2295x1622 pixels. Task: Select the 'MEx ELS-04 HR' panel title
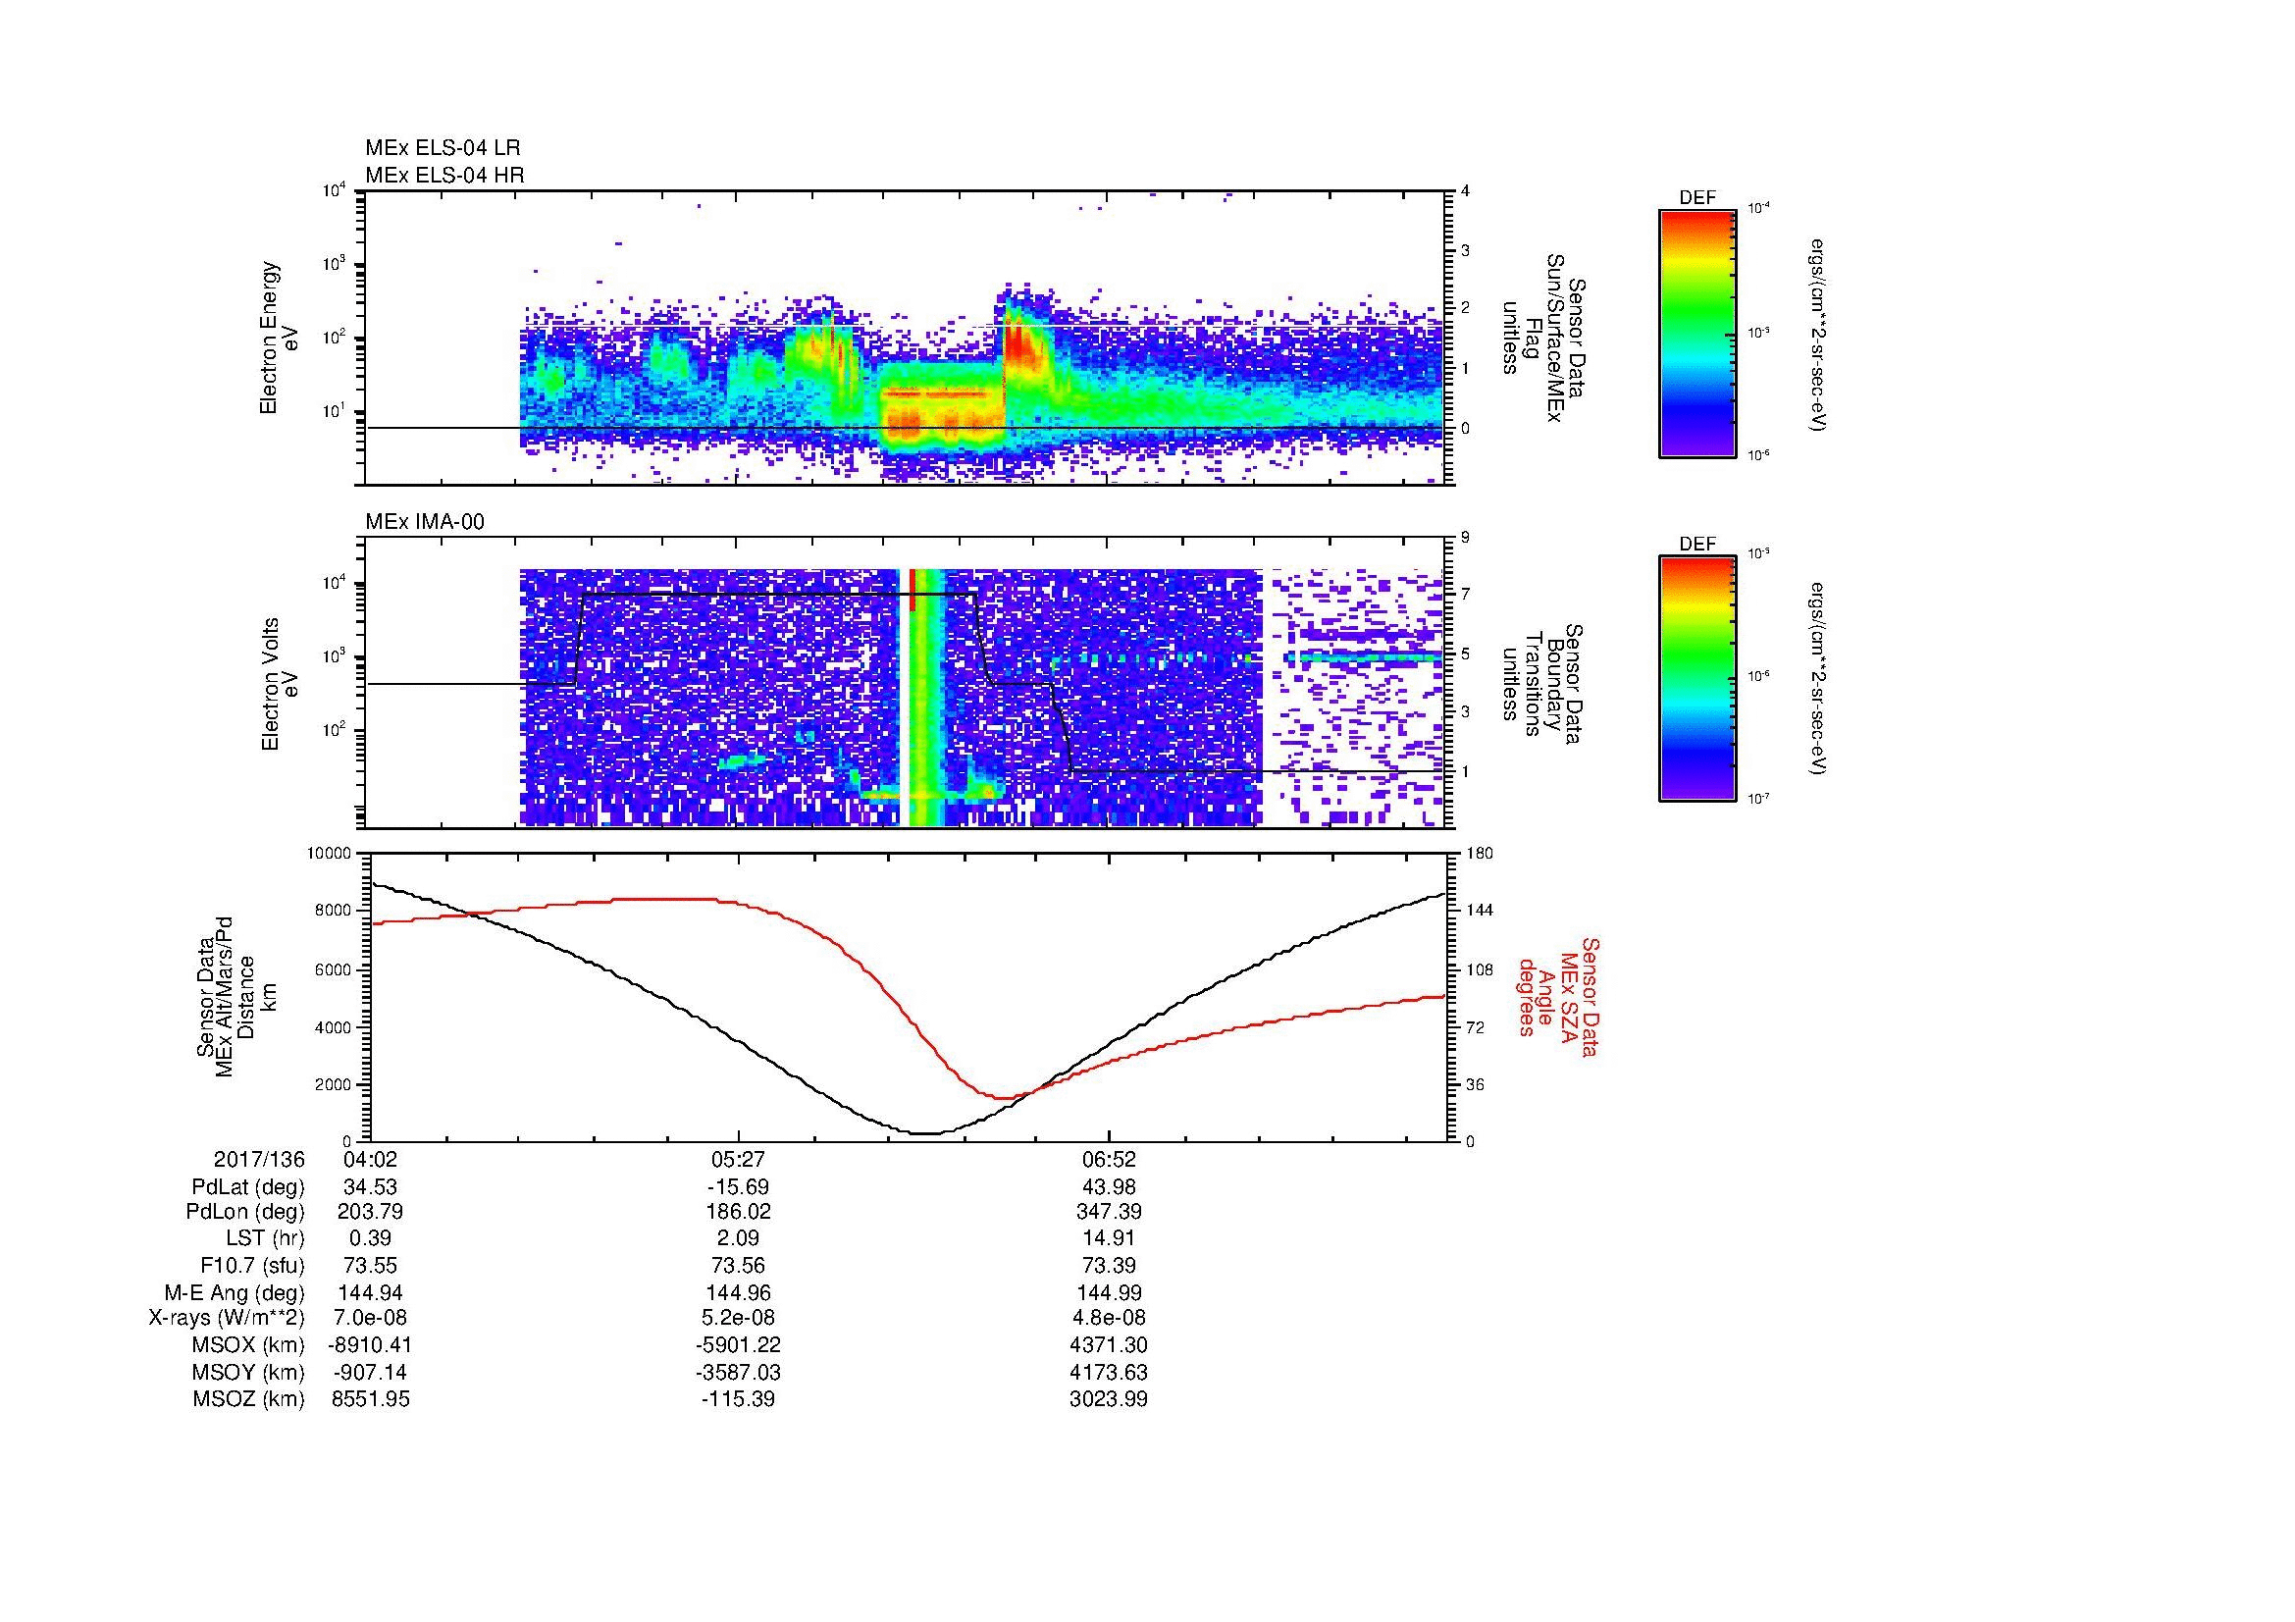pyautogui.click(x=444, y=175)
